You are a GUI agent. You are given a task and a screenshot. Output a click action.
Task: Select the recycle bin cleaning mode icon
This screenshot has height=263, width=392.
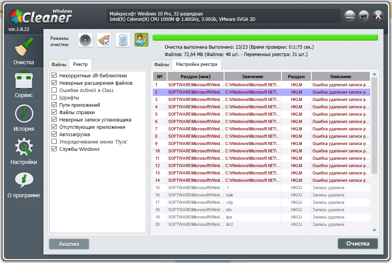tap(123, 40)
